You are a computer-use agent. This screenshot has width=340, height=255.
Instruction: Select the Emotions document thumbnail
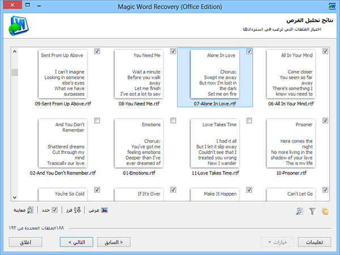139,143
